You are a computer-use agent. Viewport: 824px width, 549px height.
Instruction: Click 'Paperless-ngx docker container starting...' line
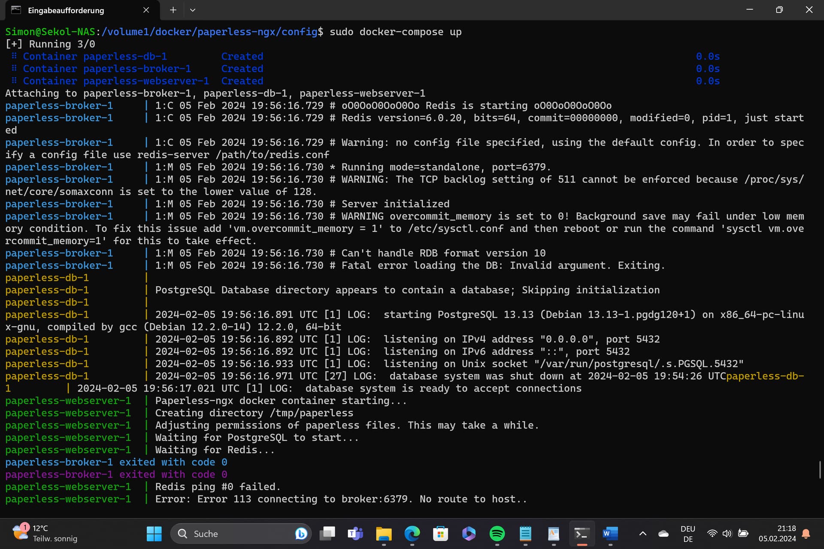click(281, 401)
